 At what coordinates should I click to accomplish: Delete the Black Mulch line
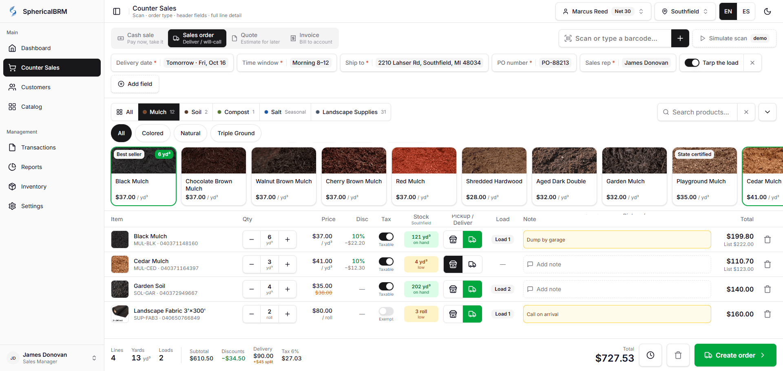coord(768,239)
